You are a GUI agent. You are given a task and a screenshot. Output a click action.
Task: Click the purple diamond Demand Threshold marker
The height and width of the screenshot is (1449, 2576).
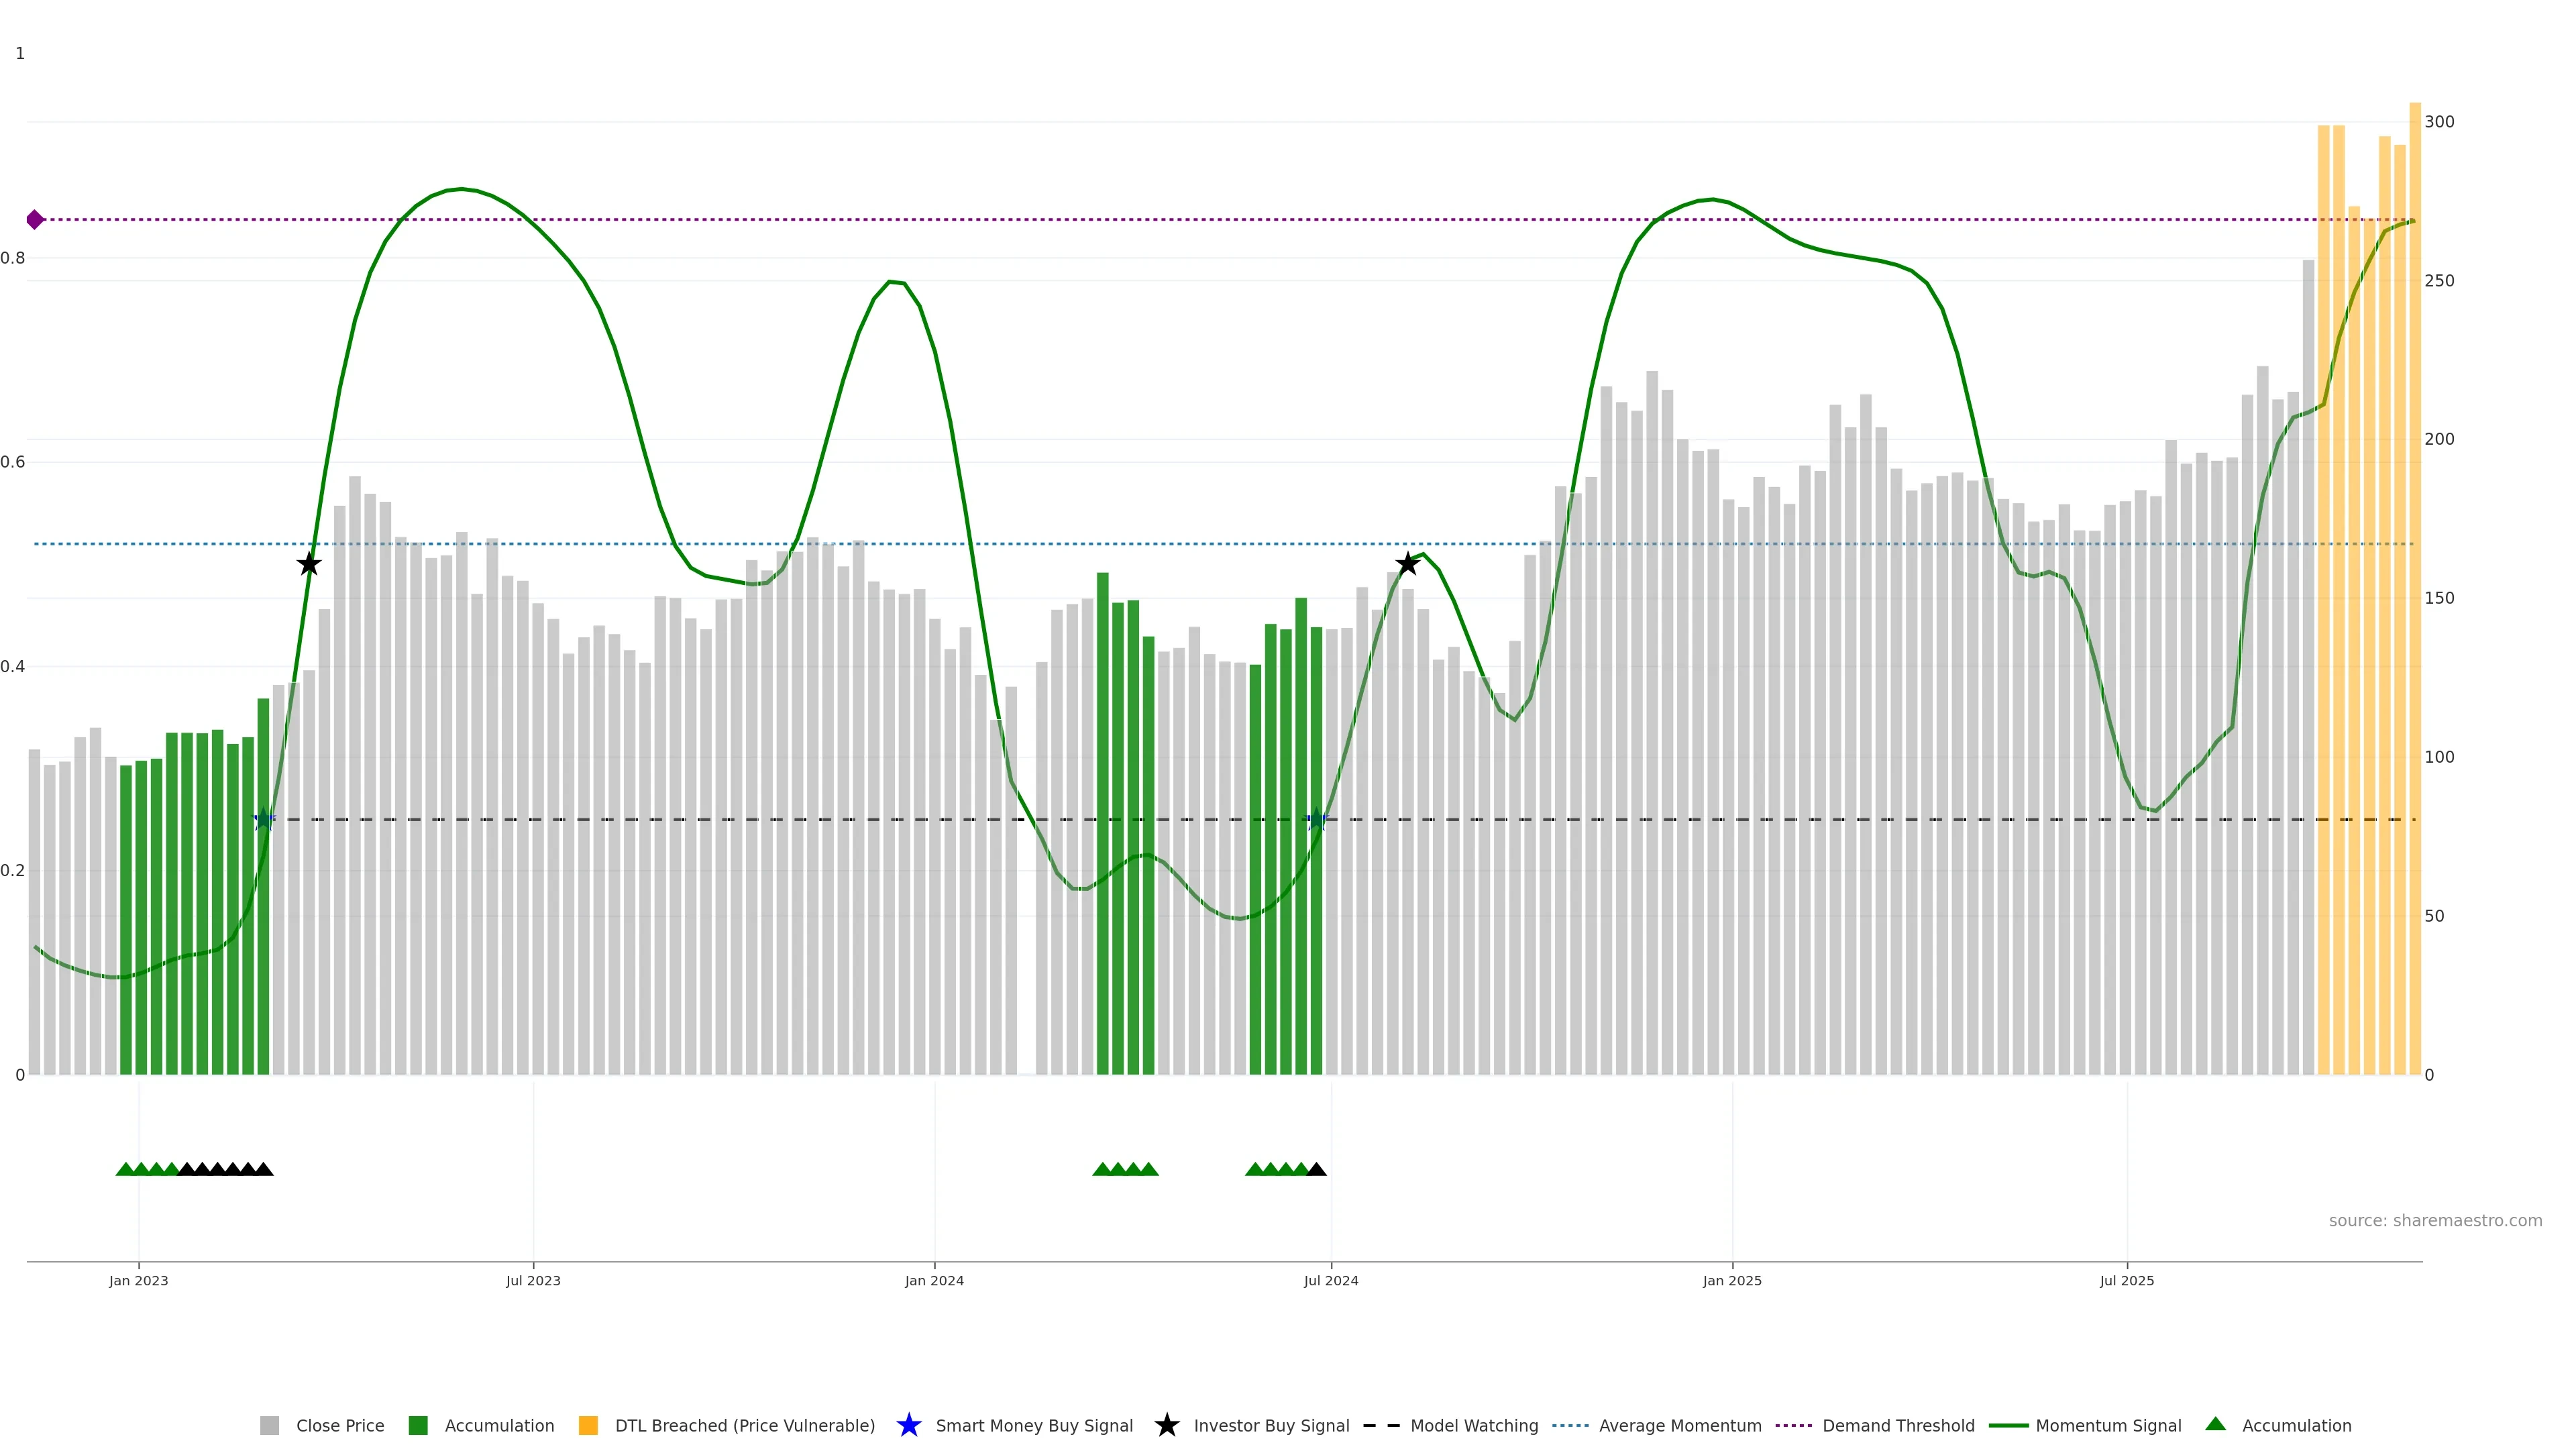(x=35, y=219)
